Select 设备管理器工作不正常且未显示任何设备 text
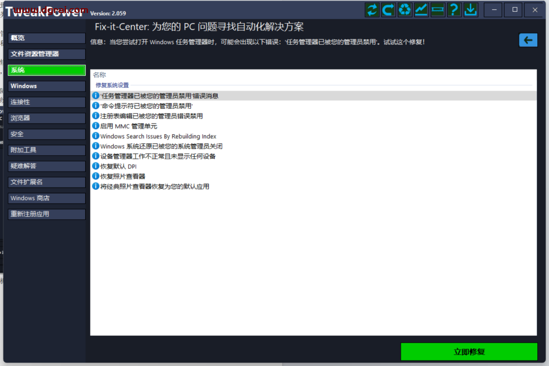The image size is (549, 366). [158, 156]
